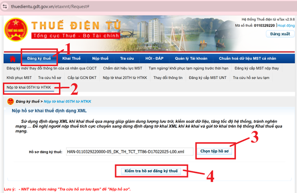297x193 pixels.
Task: Select Khôi phục MST submenu
Action: coord(19,78)
